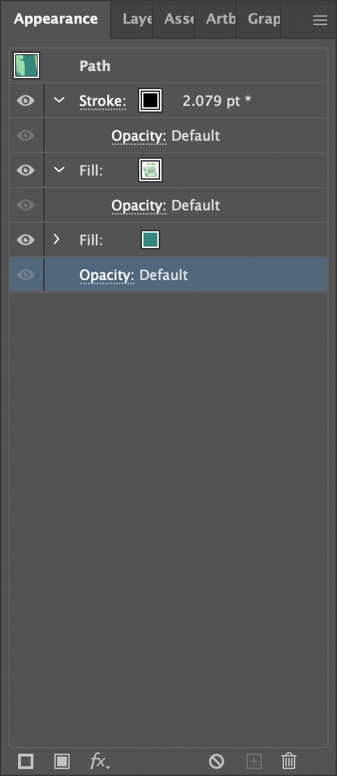
Task: Open the panel hamburger menu
Action: point(320,20)
